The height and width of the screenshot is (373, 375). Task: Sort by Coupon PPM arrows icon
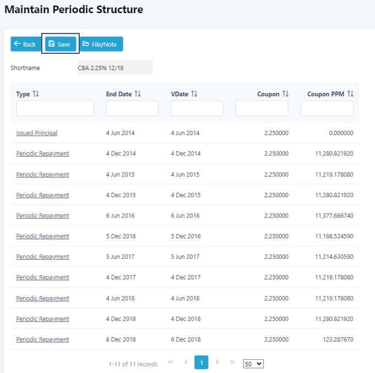(350, 94)
